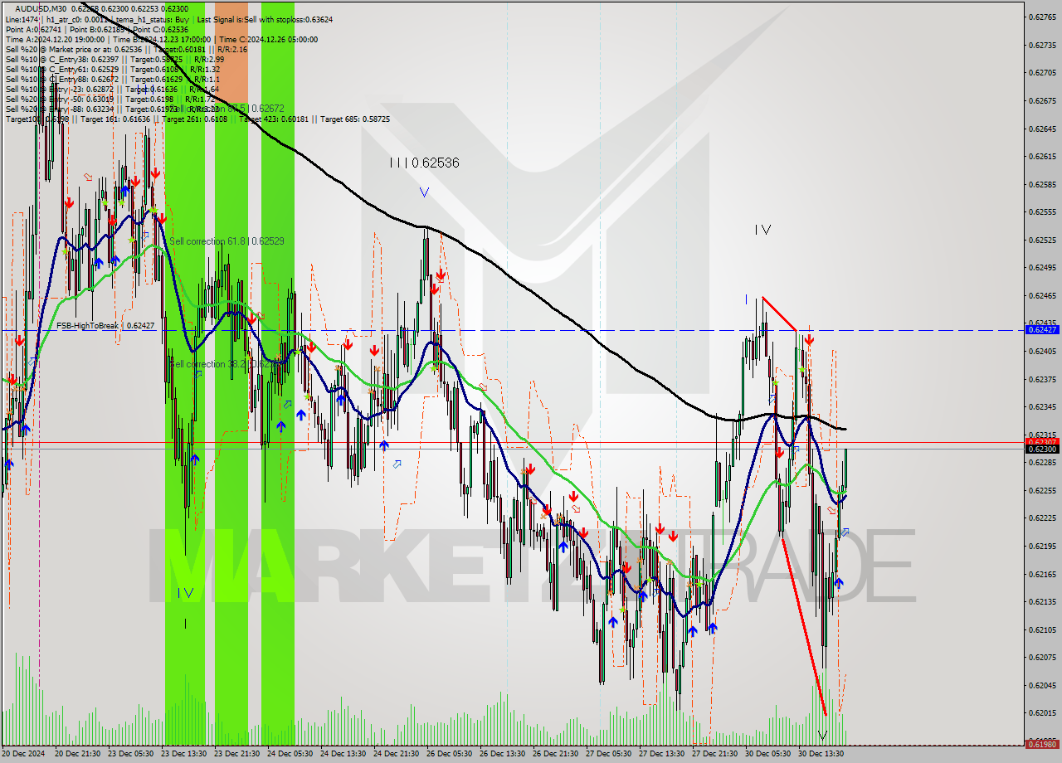Select the 'I V' wave label near 0.62525
Viewport: 1062px width, 763px height.
[762, 230]
